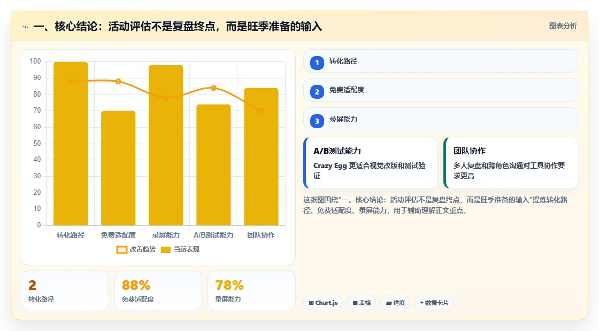Open the A/B测试能力 card
Viewport: 599px width, 331px height.
371,163
